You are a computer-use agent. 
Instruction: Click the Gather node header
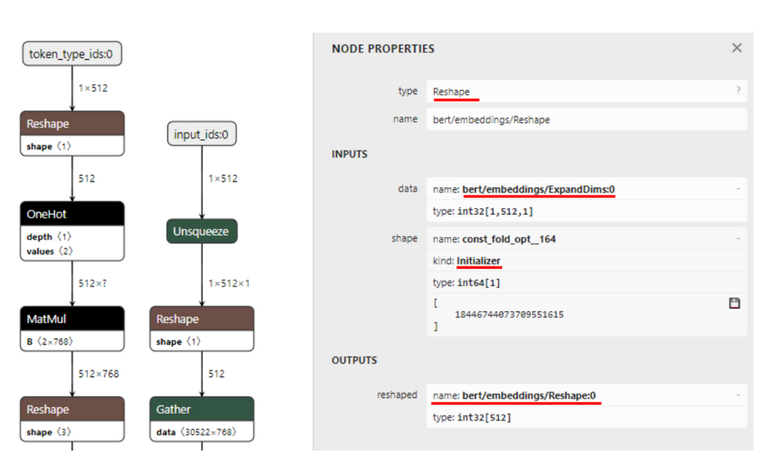click(x=201, y=409)
